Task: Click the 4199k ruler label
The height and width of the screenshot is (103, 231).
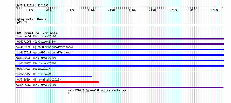Action: pos(153,11)
